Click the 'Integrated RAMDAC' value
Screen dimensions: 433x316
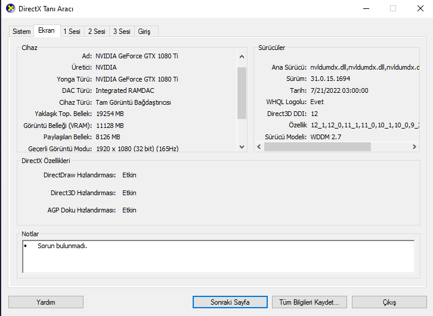click(x=125, y=90)
